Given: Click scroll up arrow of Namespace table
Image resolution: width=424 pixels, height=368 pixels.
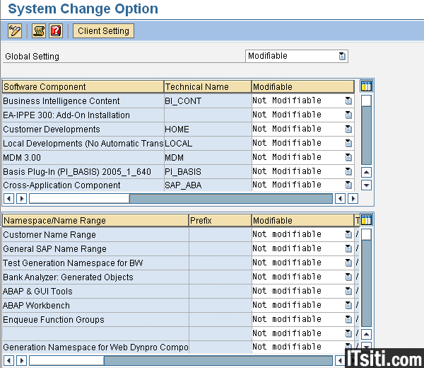Looking at the screenshot, I should coord(366,334).
